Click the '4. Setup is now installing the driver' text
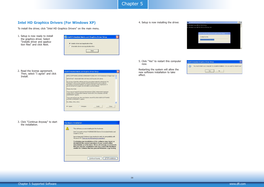Viewport: 264px width, 187px height. 159,22
